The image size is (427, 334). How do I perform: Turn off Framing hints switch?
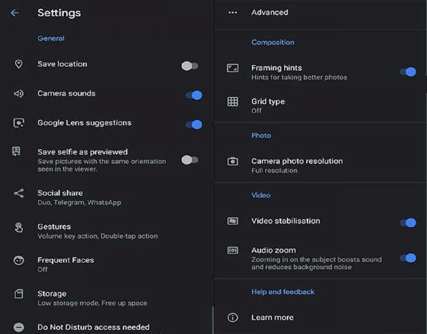(408, 72)
